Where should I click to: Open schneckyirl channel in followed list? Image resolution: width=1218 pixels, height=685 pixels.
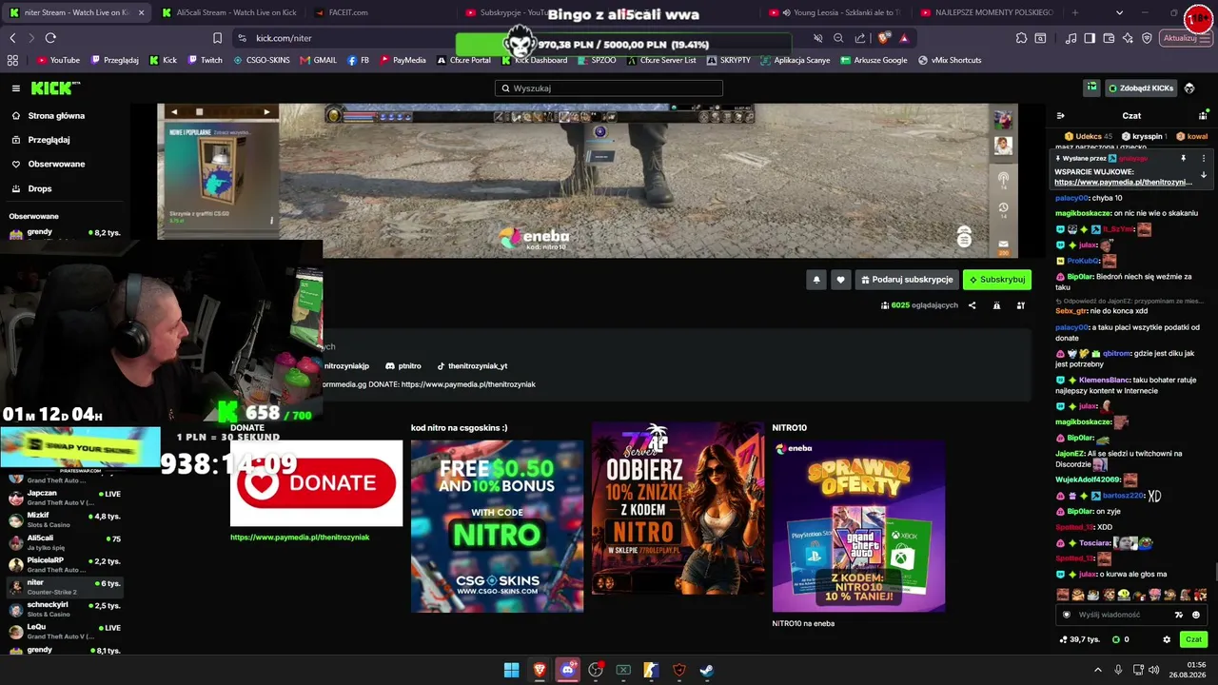(65, 608)
